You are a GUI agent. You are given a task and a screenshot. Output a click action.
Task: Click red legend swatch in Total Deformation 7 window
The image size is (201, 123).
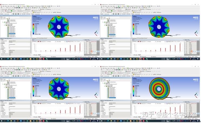point(34,24)
